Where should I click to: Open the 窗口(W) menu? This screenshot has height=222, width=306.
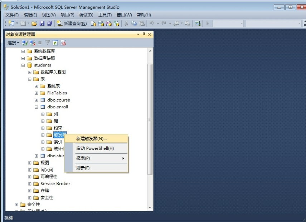[x=124, y=15]
